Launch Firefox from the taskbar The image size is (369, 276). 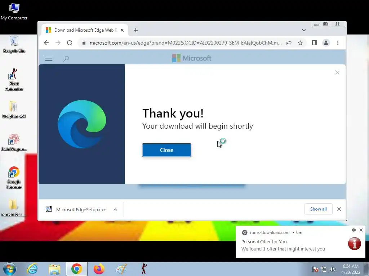click(99, 269)
